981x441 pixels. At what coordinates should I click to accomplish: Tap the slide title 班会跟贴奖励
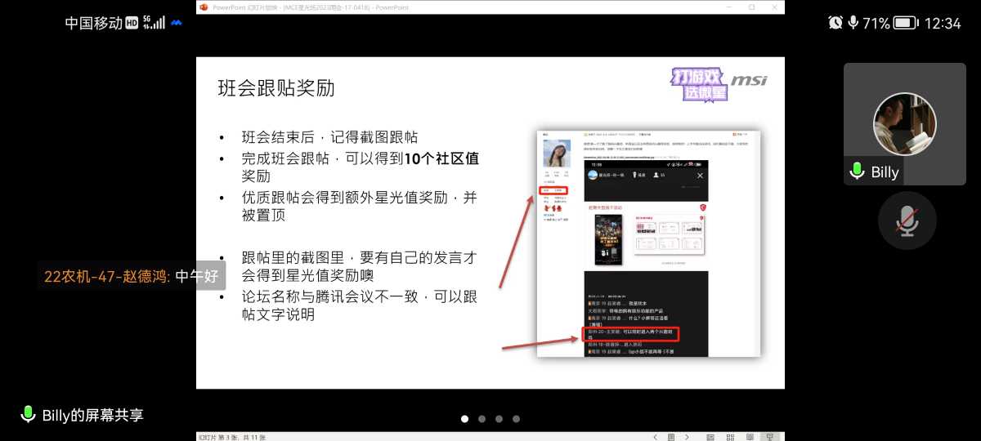276,88
